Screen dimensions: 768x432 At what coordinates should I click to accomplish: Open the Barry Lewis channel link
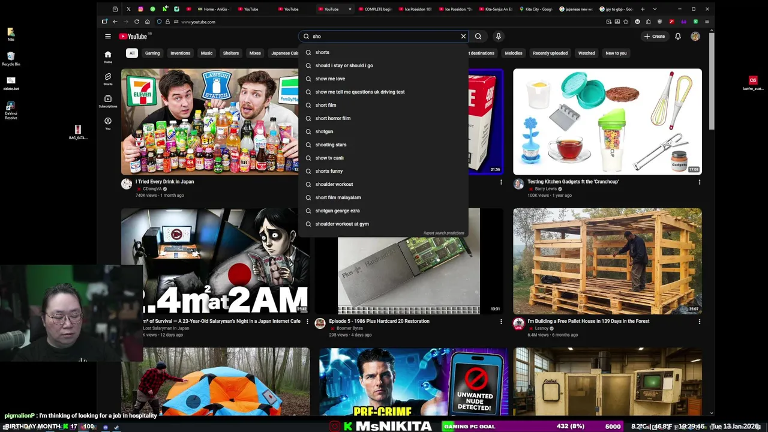(547, 188)
